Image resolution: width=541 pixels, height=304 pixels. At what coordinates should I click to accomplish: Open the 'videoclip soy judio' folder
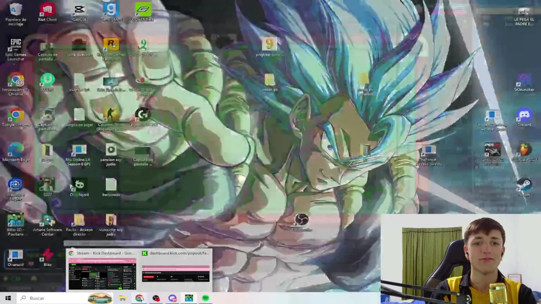coord(111,225)
